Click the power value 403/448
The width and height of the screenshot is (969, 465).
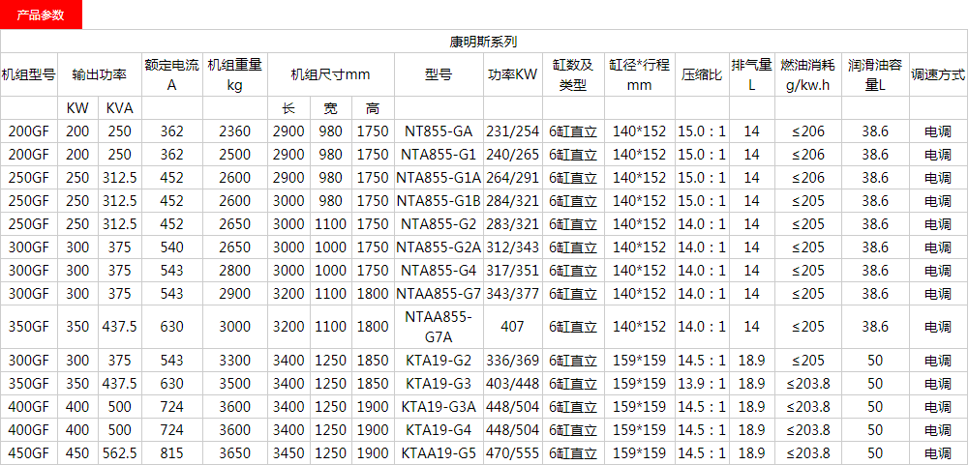pyautogui.click(x=512, y=384)
